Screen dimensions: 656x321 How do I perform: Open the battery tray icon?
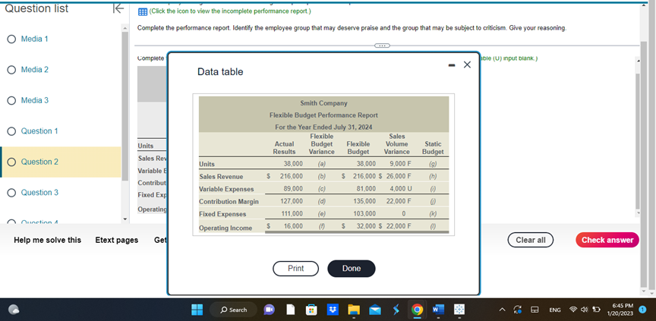tap(595, 310)
